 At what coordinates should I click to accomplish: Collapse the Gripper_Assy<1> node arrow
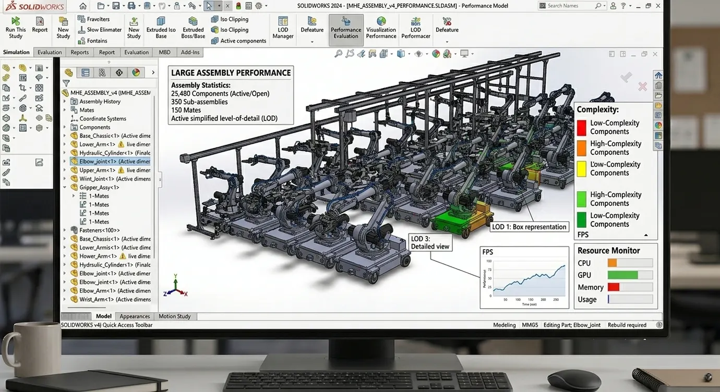coord(65,187)
